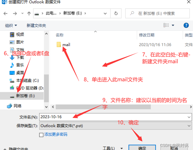Click the Forward navigation arrow

tap(15, 13)
